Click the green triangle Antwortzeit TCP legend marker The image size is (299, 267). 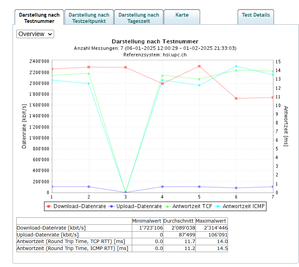click(x=169, y=206)
